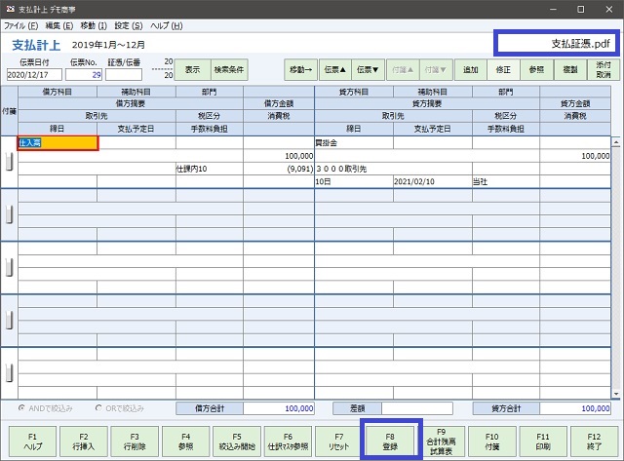The image size is (624, 461).
Task: Select the 仕入高 debit account cell
Action: 58,143
